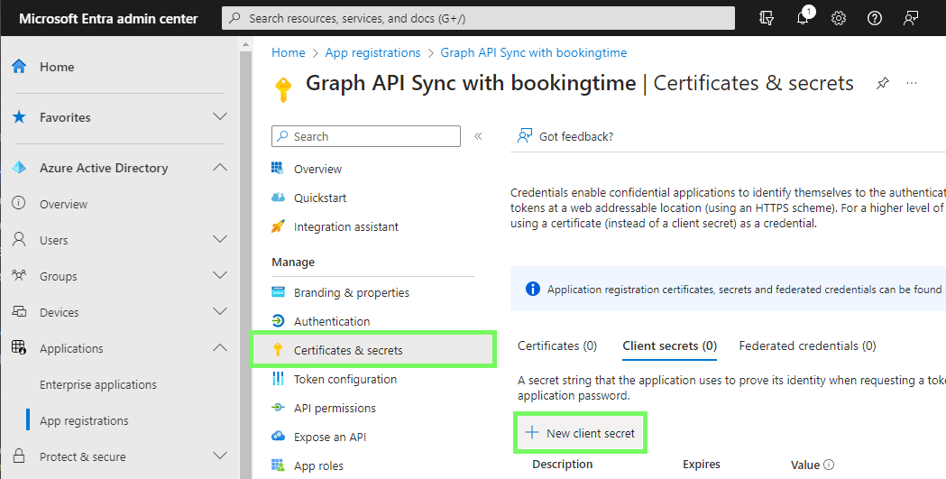Image resolution: width=946 pixels, height=479 pixels.
Task: Click the Integration assistant rocket icon
Action: pos(278,226)
